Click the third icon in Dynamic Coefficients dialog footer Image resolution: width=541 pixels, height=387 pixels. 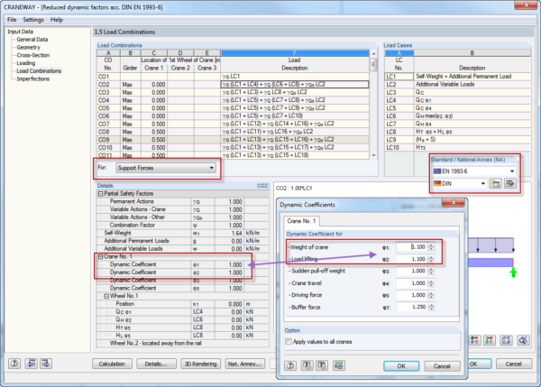point(321,365)
